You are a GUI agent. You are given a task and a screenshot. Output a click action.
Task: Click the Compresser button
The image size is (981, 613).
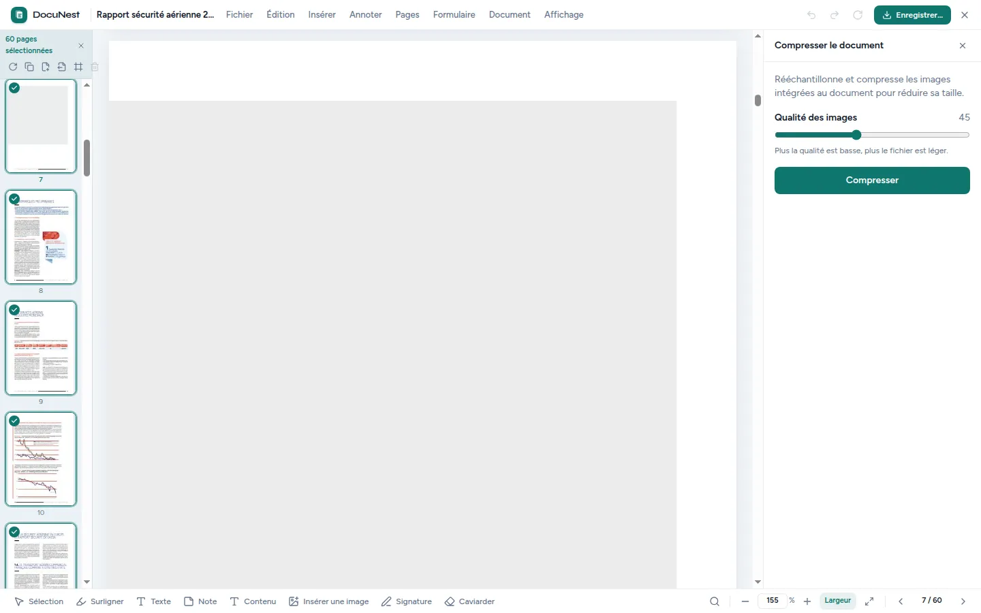click(872, 180)
